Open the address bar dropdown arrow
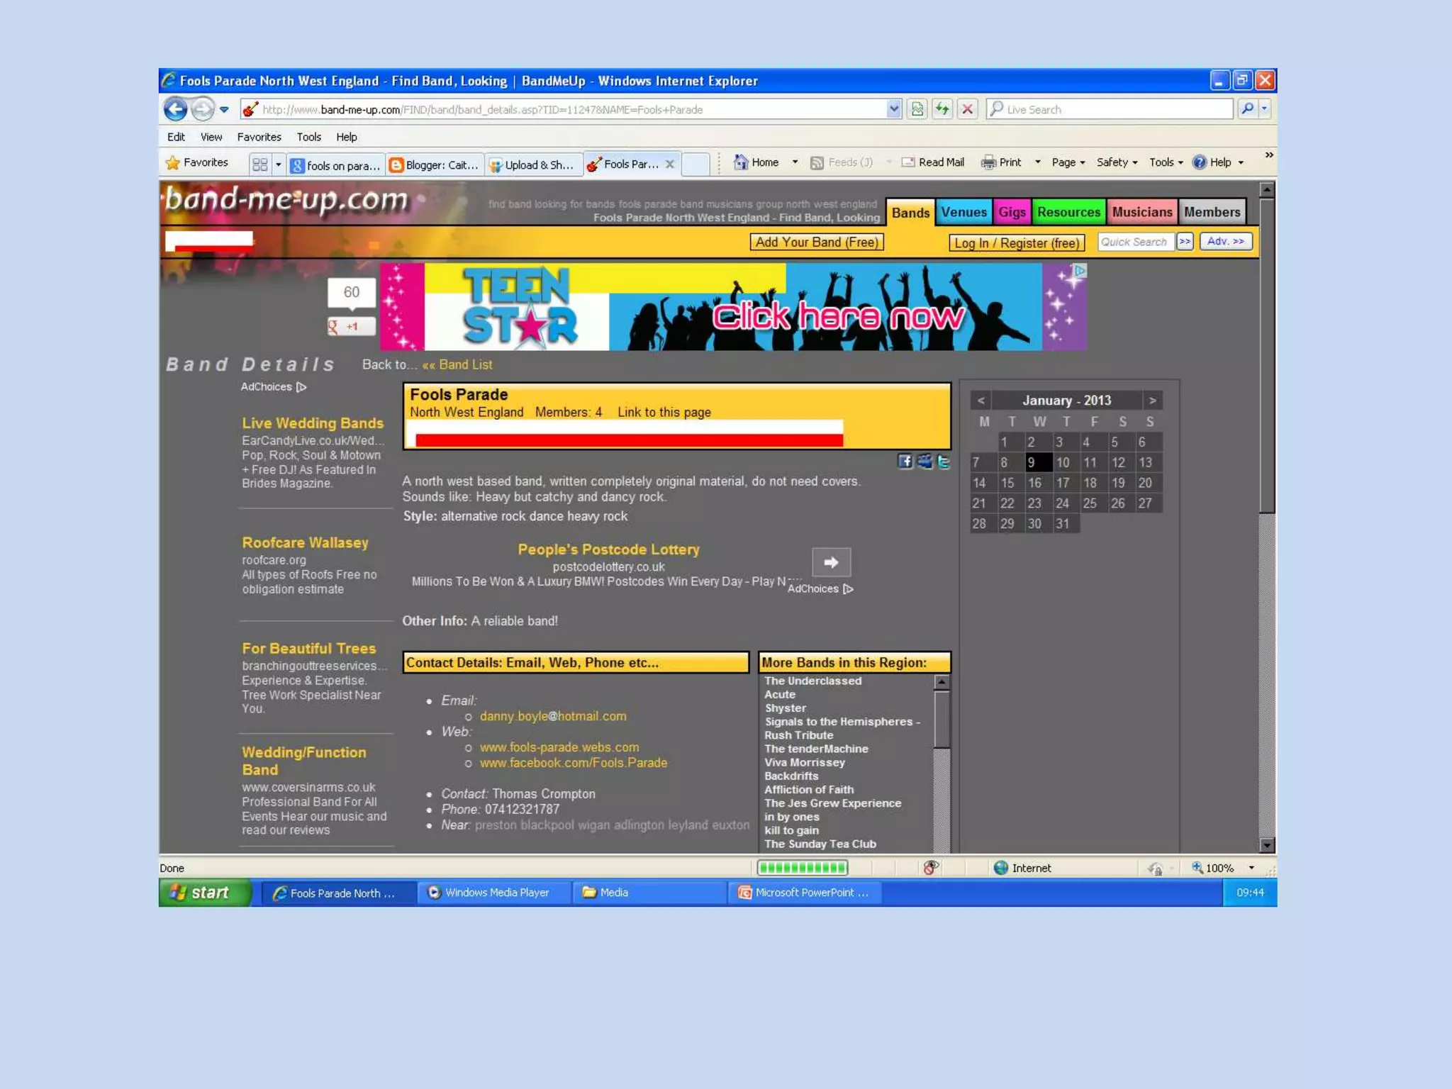The image size is (1452, 1089). click(893, 109)
